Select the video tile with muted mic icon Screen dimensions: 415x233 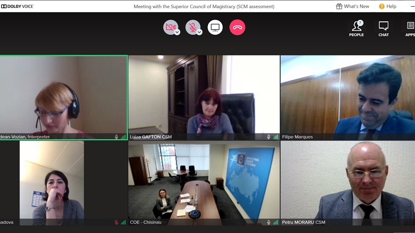click(x=63, y=183)
